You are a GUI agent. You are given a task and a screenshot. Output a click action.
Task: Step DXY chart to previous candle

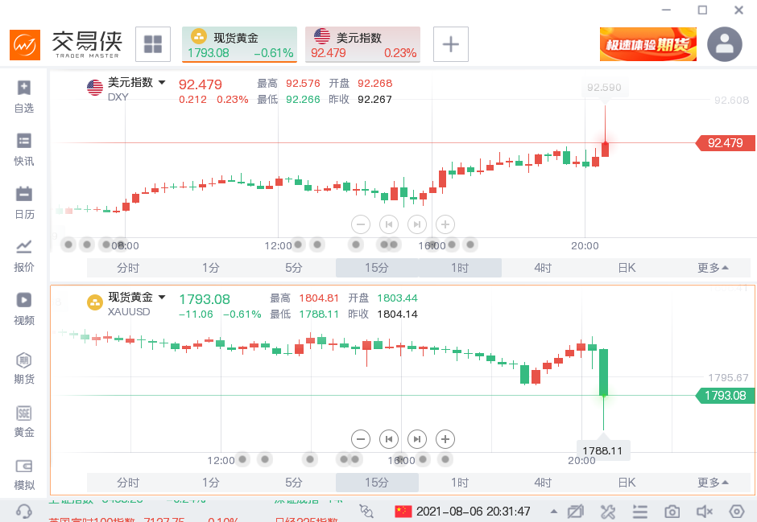[389, 224]
